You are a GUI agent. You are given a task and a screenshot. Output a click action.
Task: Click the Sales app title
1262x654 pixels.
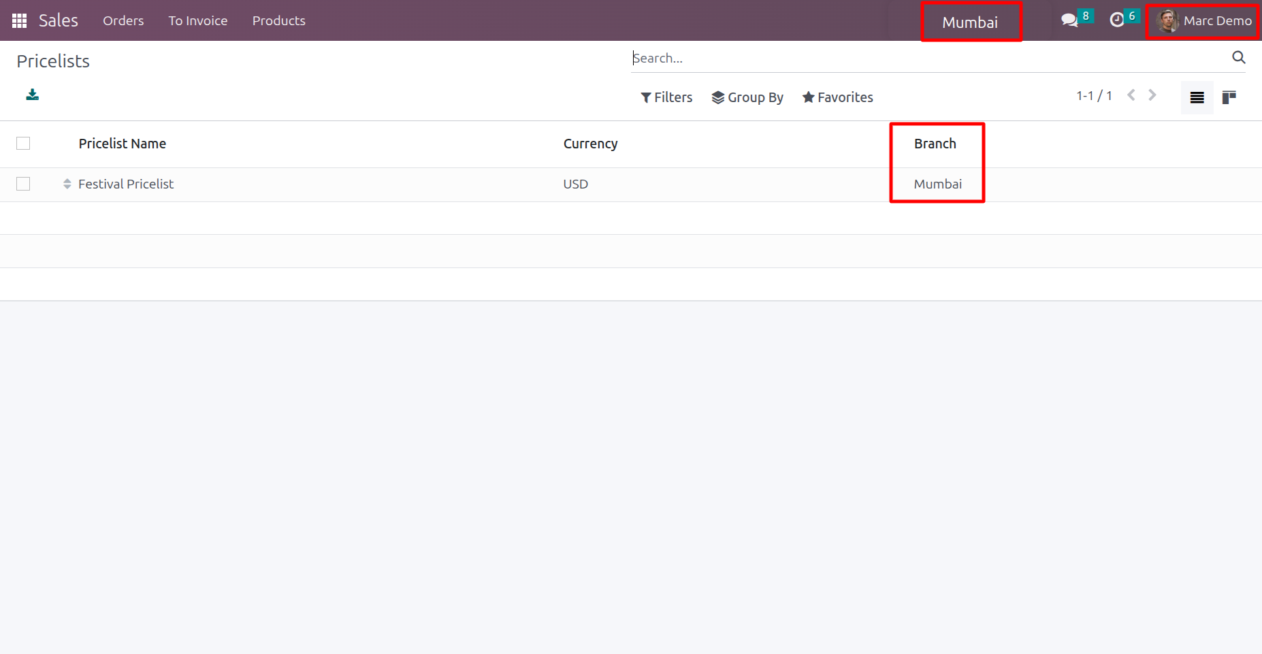click(59, 20)
